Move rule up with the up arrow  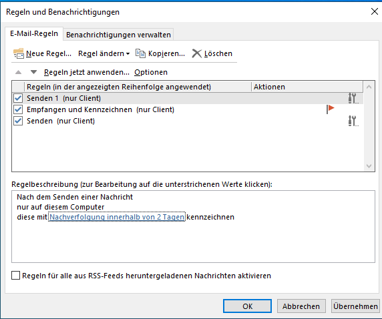[18, 72]
